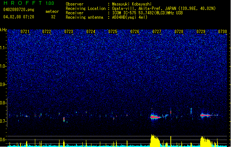Click the yellow power peak under 0729
This screenshot has width=231, height=147.
click(x=206, y=141)
